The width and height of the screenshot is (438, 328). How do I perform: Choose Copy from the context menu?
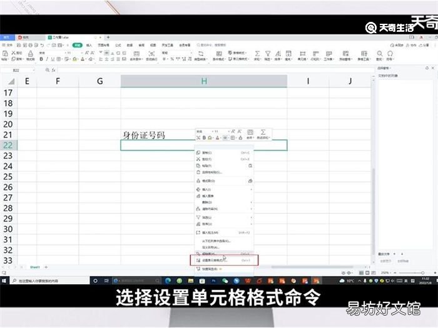pos(224,152)
